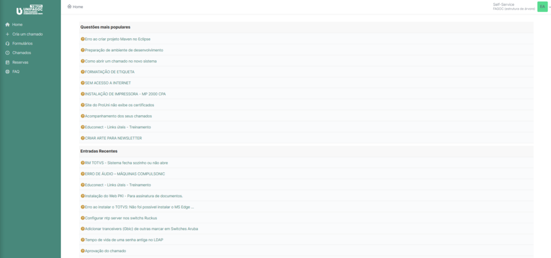Click the Chamados alert icon in the sidebar

(8, 53)
